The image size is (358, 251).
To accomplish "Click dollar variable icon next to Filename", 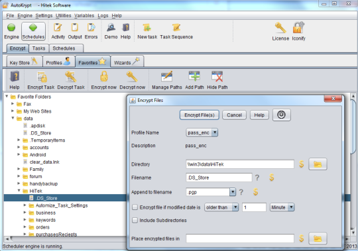I will (x=271, y=177).
